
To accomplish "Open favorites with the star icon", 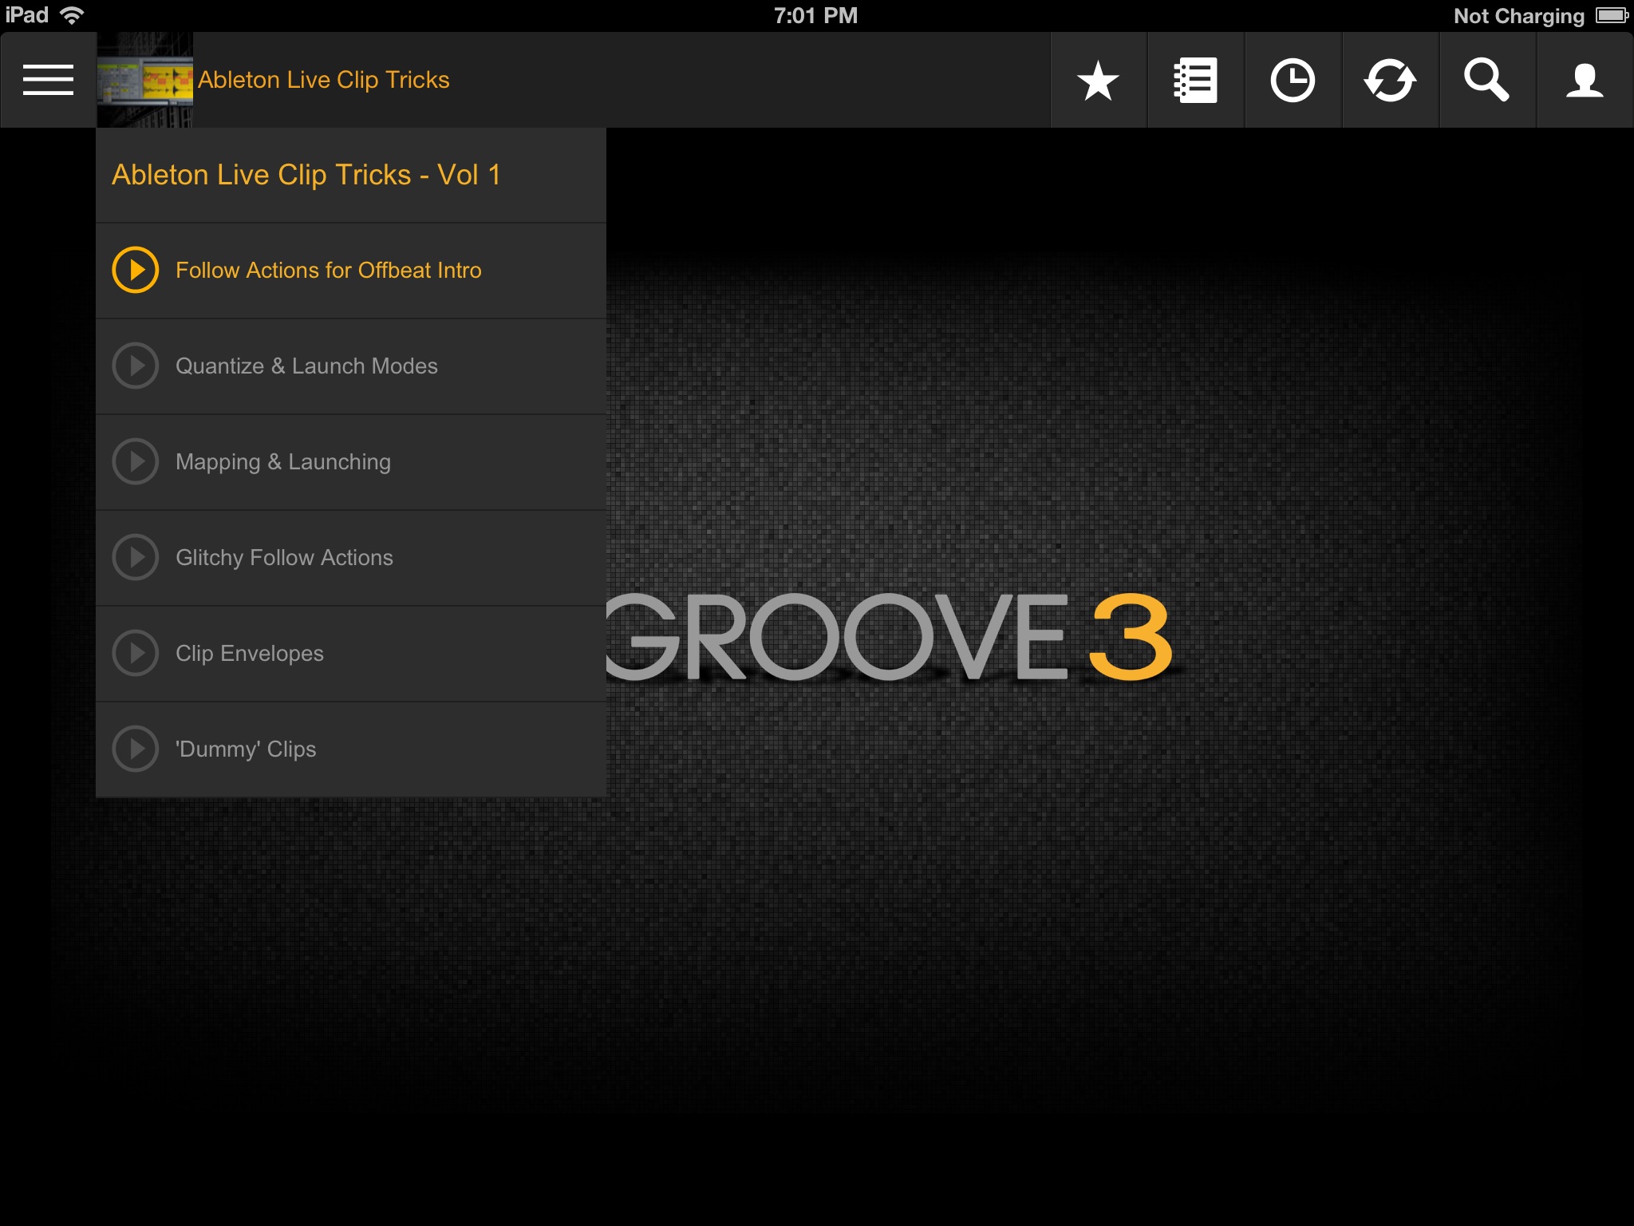I will 1098,81.
